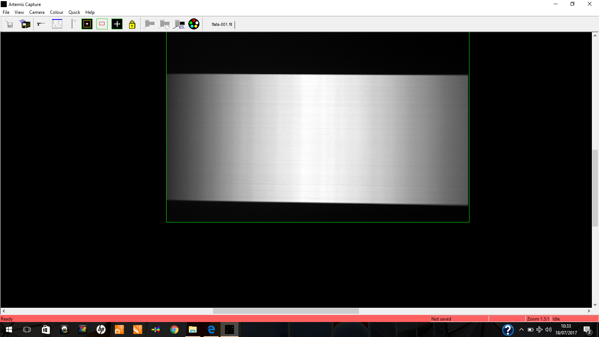Toggle the red dashed subframe selection

[x=102, y=24]
